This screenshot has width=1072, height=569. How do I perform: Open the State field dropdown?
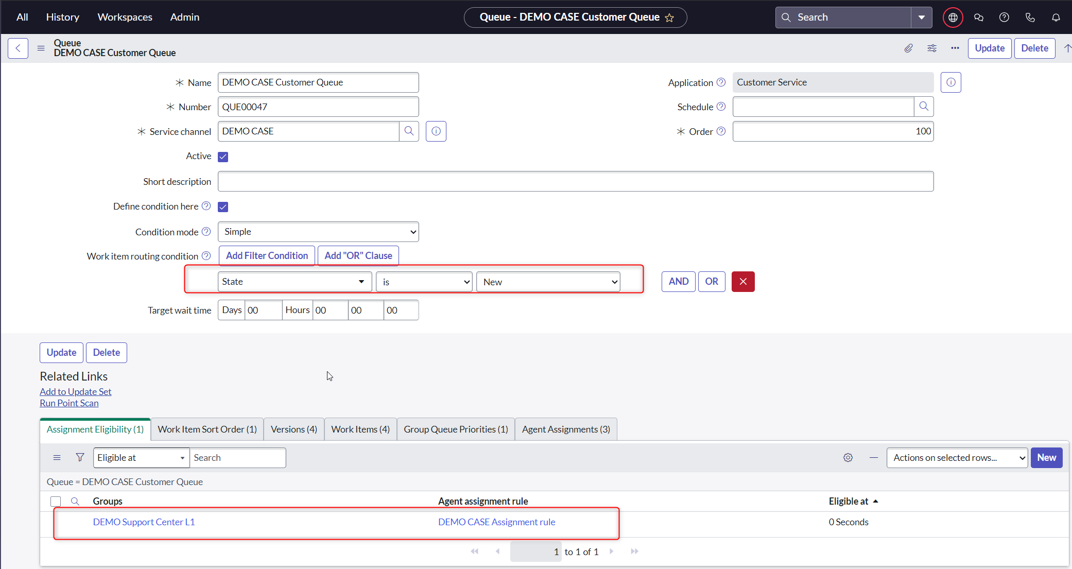(x=295, y=282)
